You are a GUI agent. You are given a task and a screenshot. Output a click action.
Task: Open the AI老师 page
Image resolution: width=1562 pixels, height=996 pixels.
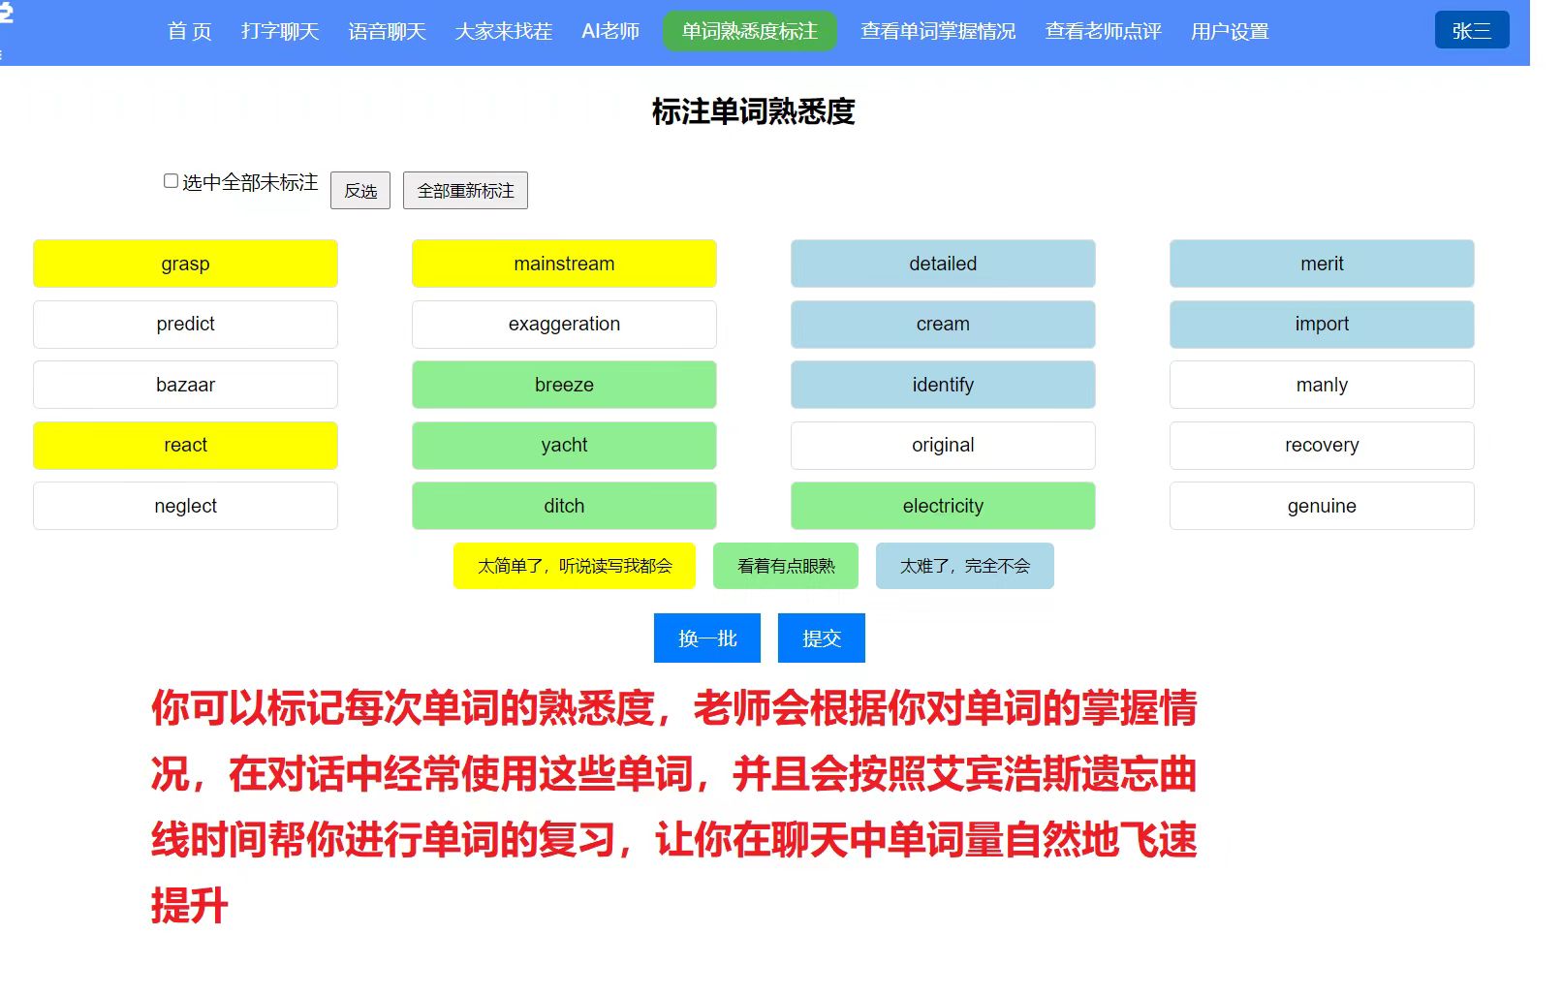611,31
